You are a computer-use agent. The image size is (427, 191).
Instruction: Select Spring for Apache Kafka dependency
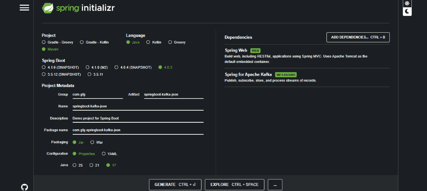[307, 78]
